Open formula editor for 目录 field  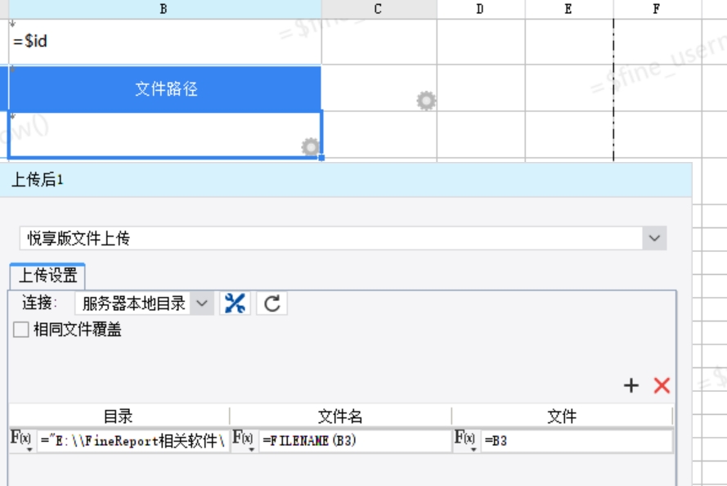tap(22, 440)
